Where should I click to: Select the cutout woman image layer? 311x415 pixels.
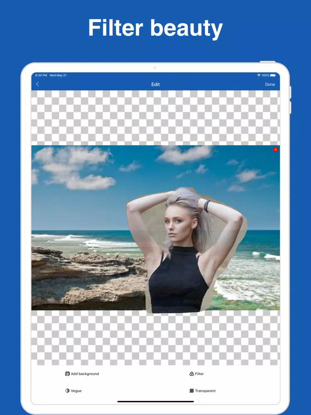[x=187, y=250]
